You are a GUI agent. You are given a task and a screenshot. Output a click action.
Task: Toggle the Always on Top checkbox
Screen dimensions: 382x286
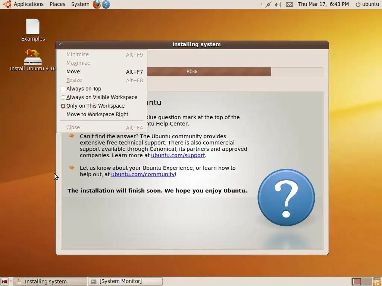(x=63, y=89)
